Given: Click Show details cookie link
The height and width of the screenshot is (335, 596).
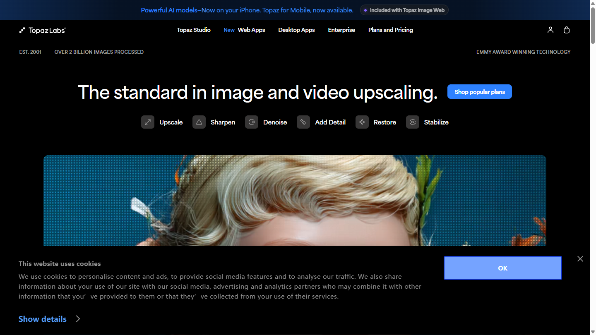Looking at the screenshot, I should tap(43, 319).
